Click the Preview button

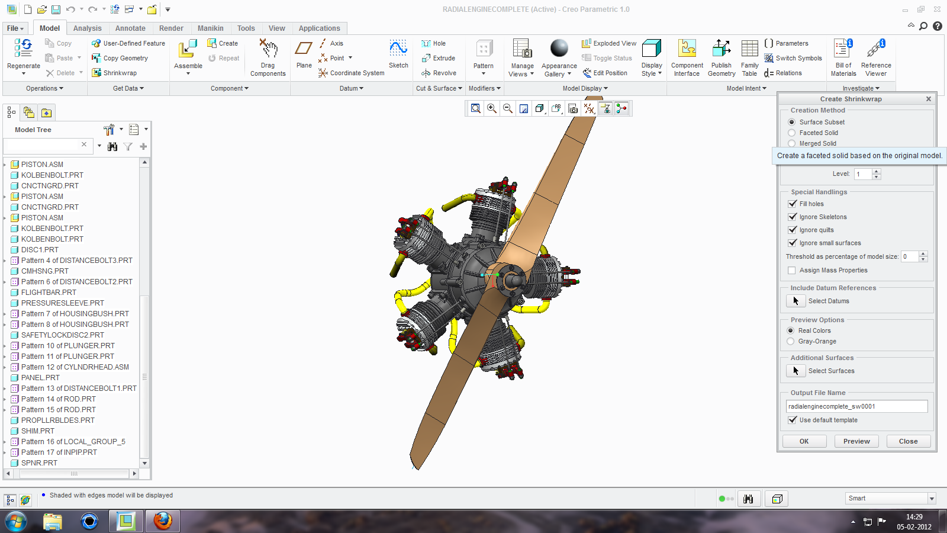tap(856, 441)
